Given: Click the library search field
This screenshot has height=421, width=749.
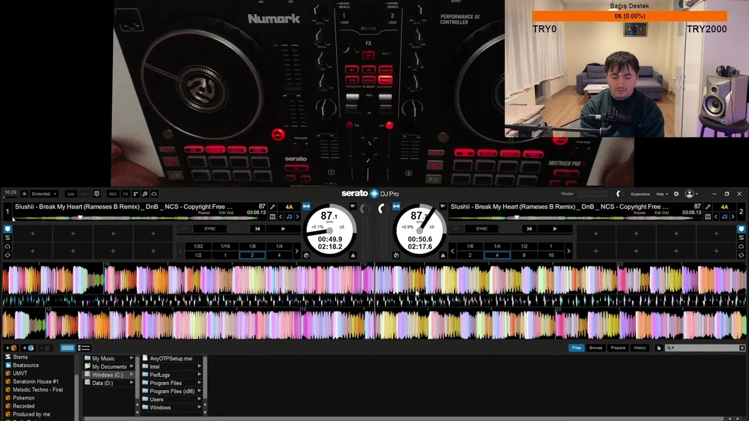Looking at the screenshot, I should [x=705, y=348].
